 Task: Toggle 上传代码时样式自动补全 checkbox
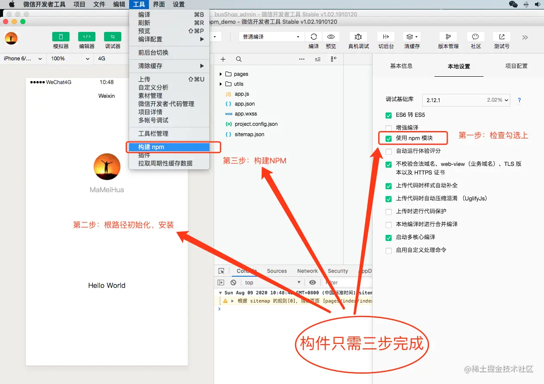(x=389, y=186)
